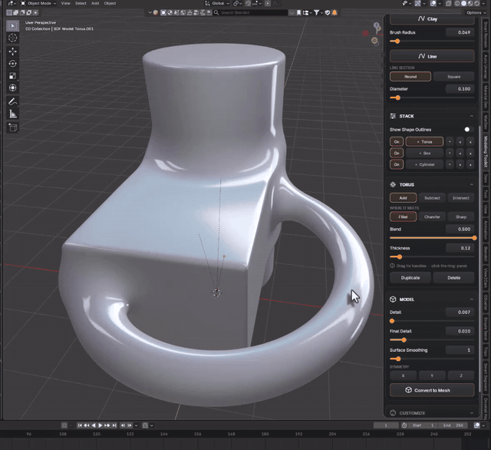Open the Options dropdown
Image resolution: width=491 pixels, height=450 pixels.
pos(476,12)
